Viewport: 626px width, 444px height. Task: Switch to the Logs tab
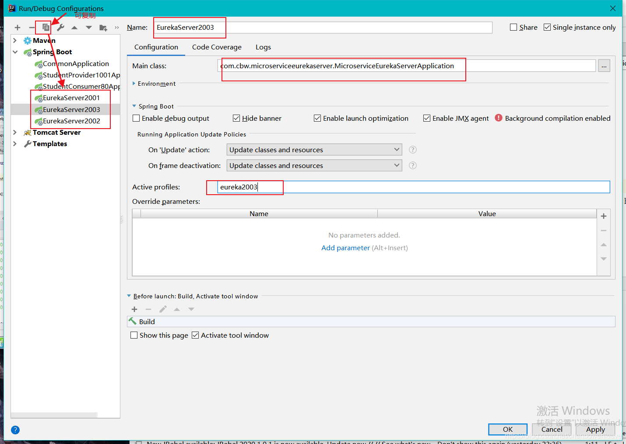pyautogui.click(x=263, y=47)
